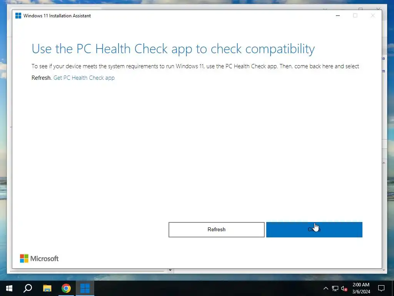This screenshot has width=394, height=296.
Task: Minimize the Windows 11 Installation Assistant window
Action: coord(338,15)
